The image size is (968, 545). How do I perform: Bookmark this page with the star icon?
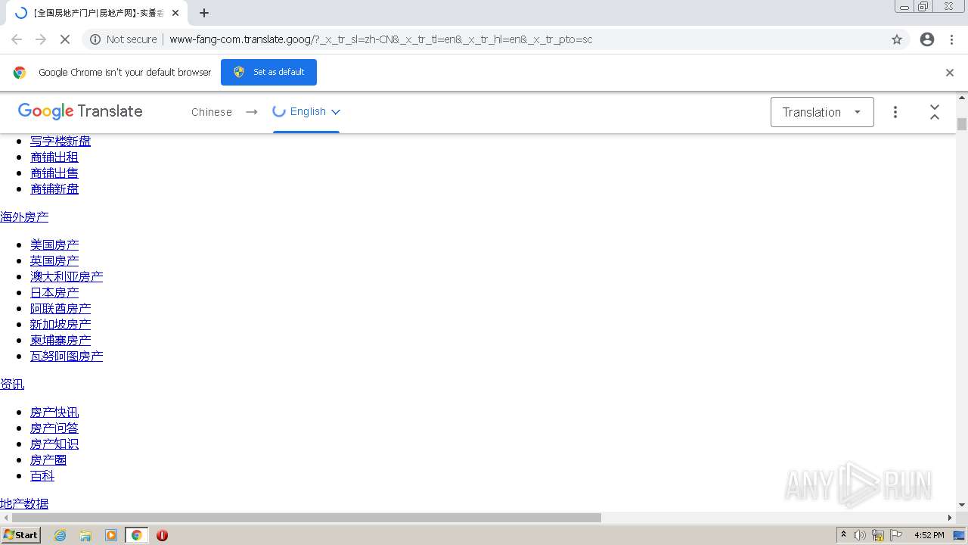pyautogui.click(x=897, y=39)
